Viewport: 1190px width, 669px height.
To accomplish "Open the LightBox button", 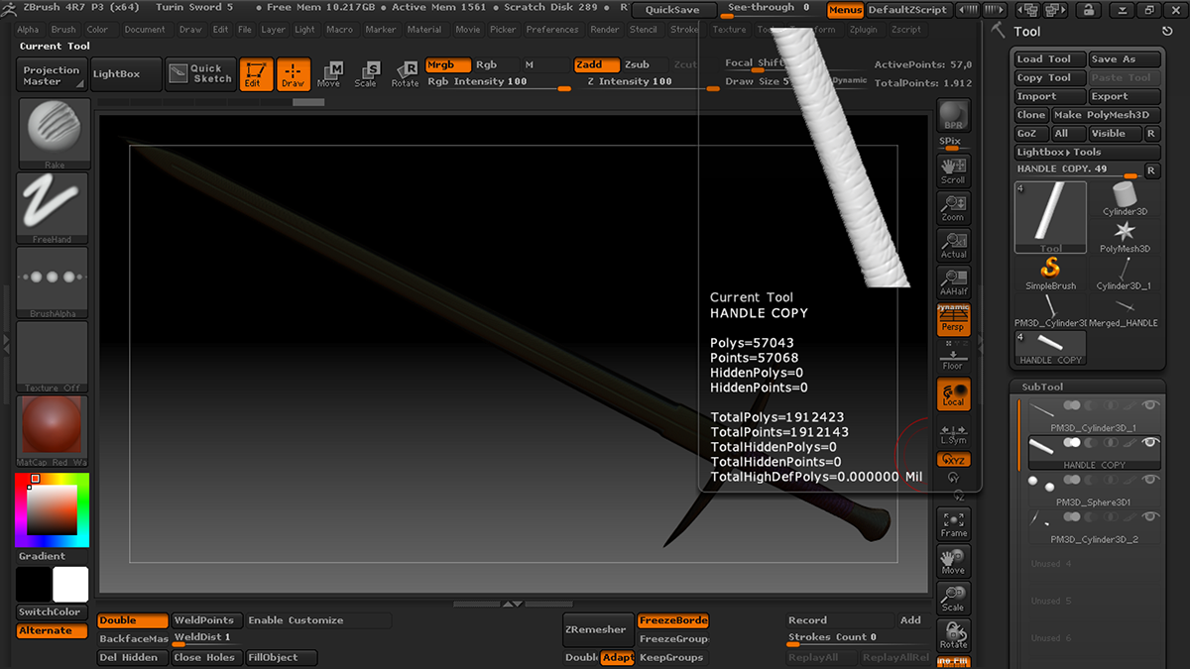I will coord(125,75).
